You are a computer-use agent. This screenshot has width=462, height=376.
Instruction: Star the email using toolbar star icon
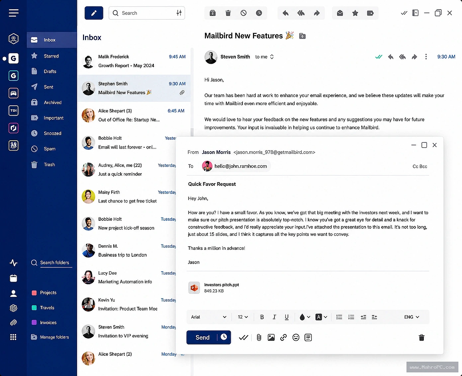click(x=355, y=13)
